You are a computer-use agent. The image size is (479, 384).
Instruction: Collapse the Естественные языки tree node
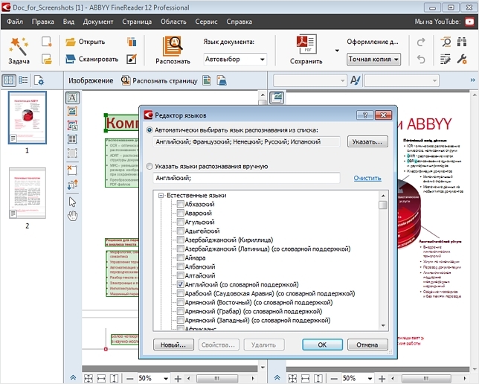[x=161, y=195]
